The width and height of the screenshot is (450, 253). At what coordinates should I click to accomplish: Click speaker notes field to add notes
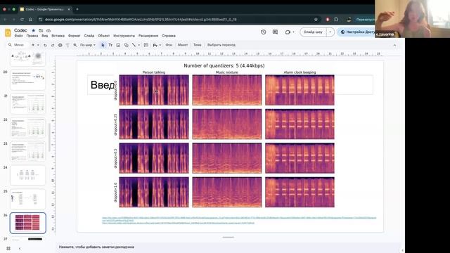pos(228,247)
